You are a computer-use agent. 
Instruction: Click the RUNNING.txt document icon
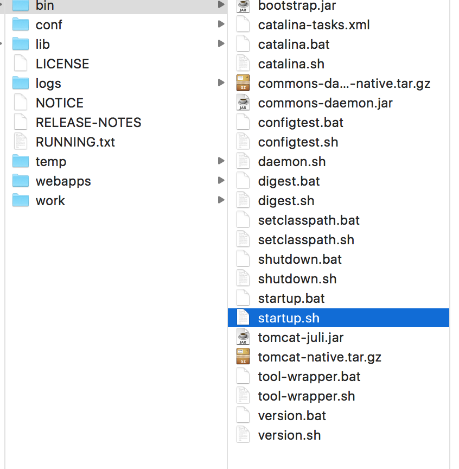point(21,142)
